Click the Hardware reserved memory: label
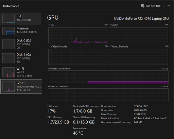 click(x=116, y=122)
